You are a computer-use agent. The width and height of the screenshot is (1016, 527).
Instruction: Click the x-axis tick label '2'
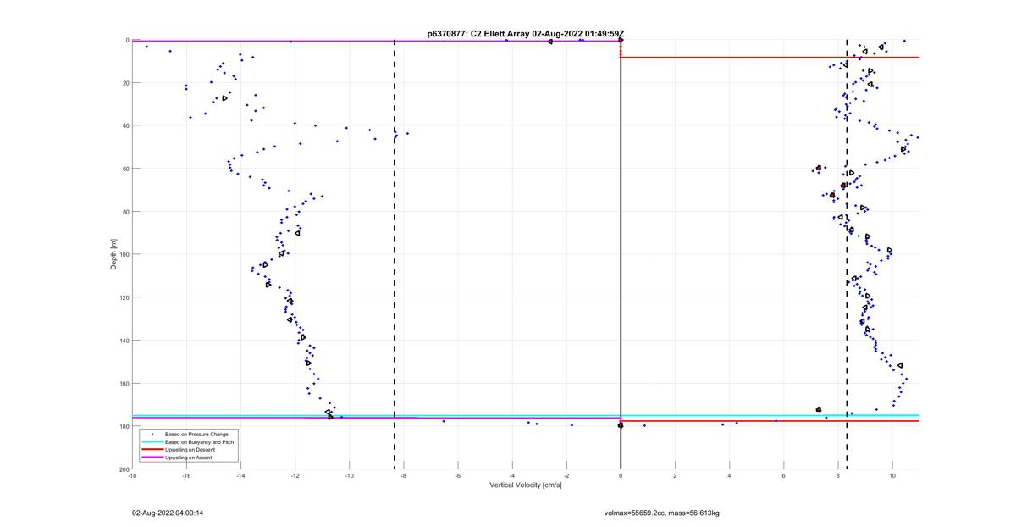[675, 475]
